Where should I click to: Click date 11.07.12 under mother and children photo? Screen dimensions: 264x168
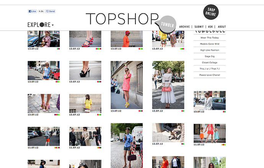coord(199,144)
